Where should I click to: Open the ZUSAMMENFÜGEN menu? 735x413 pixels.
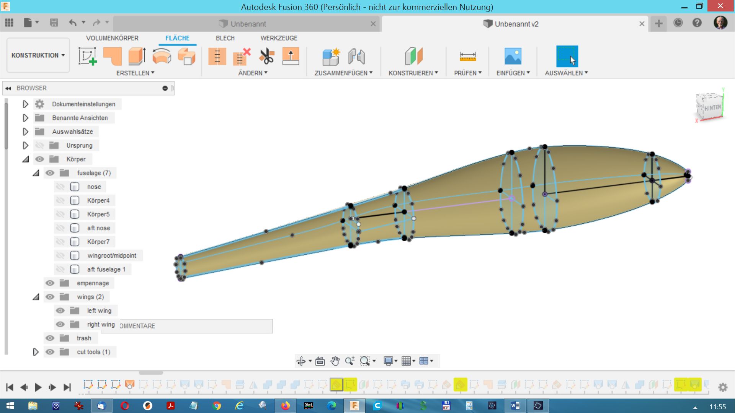pyautogui.click(x=343, y=73)
